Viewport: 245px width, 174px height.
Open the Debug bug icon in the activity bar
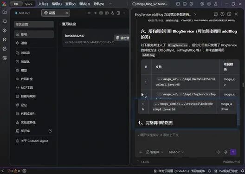coord(5,39)
